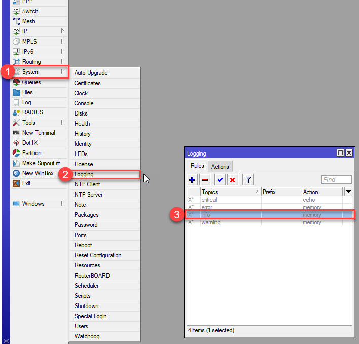The height and width of the screenshot is (344, 359).
Task: Sort by the Topics column header
Action: pos(231,192)
